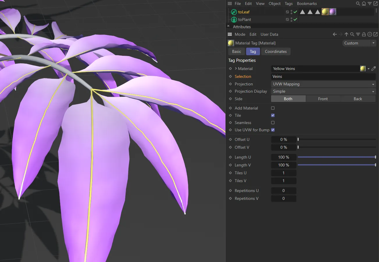
Task: Switch to the Coordinates tab
Action: pos(275,51)
